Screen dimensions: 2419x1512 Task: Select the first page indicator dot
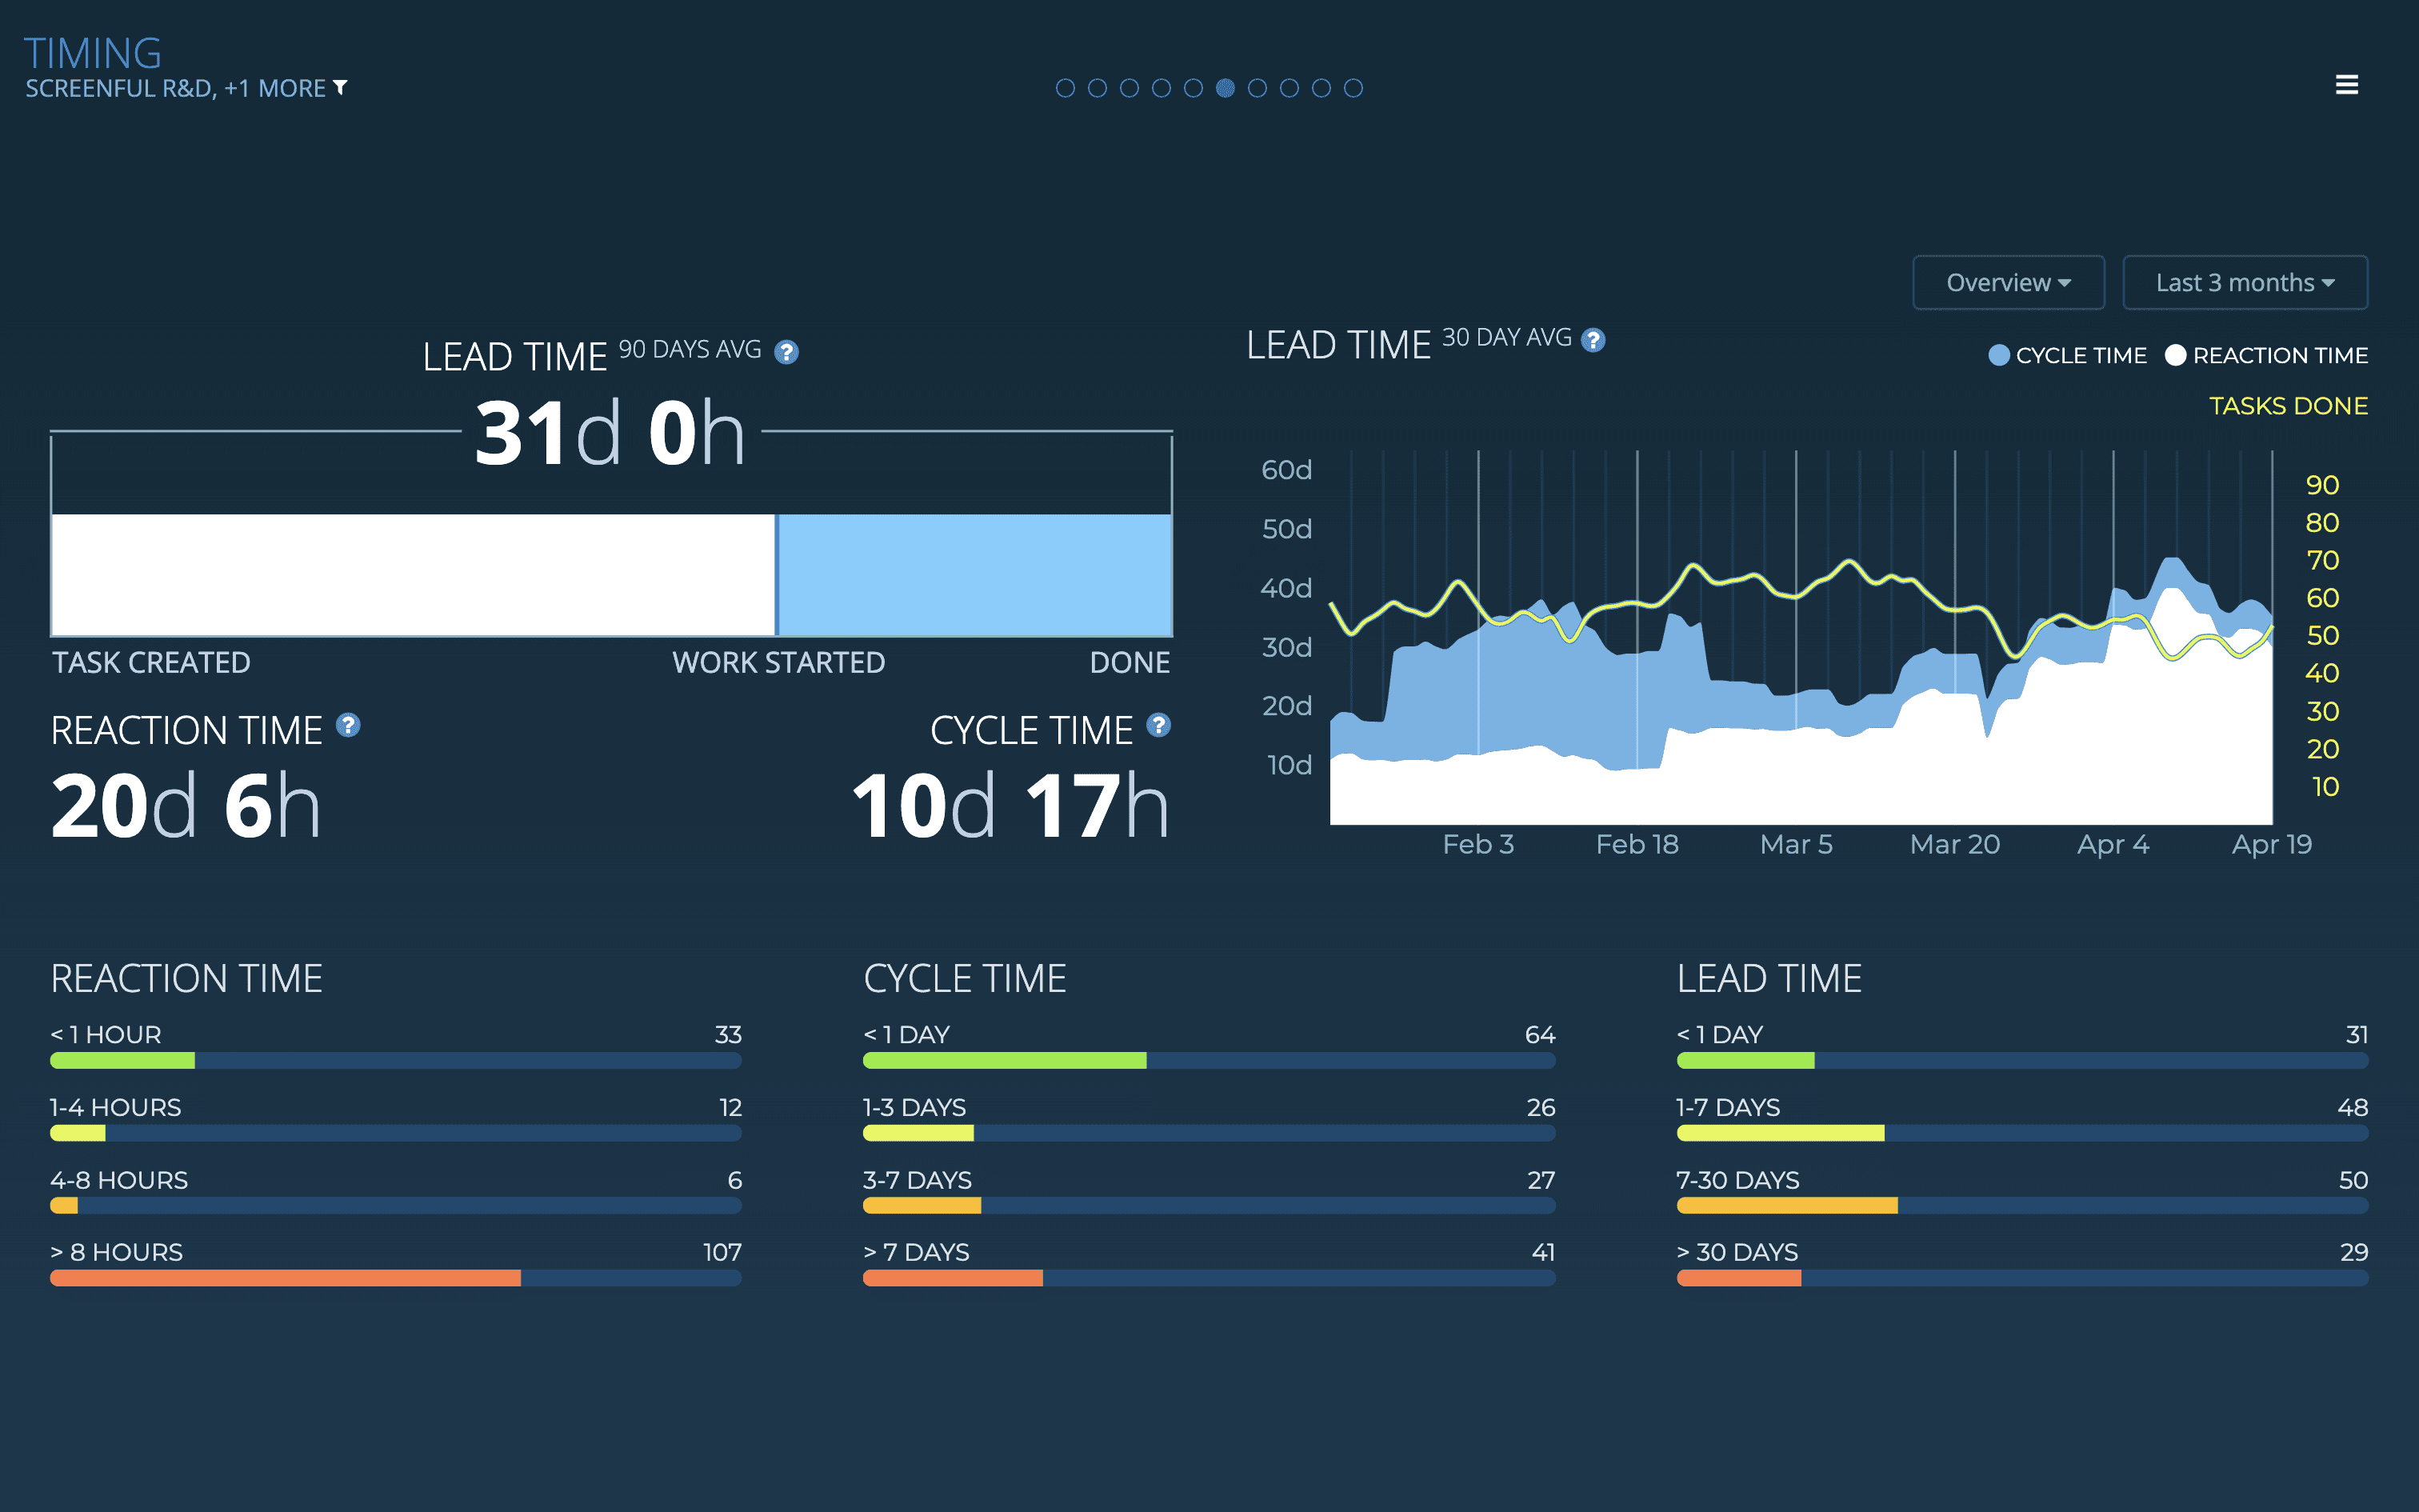(1066, 88)
